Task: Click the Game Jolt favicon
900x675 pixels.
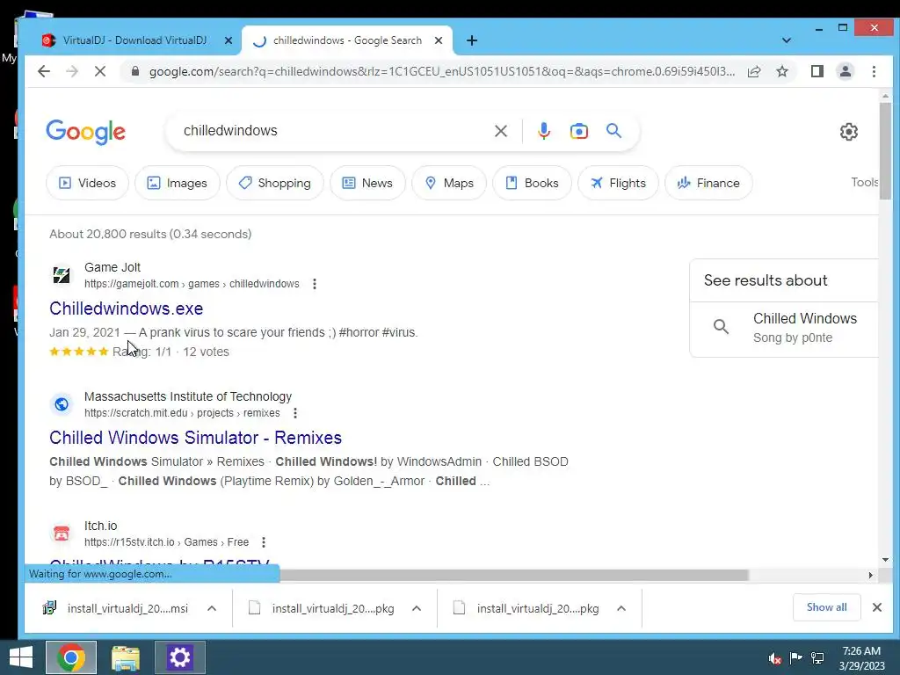Action: point(61,275)
